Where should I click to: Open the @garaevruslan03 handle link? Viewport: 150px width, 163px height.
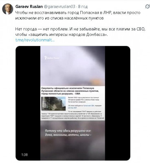click(60, 7)
